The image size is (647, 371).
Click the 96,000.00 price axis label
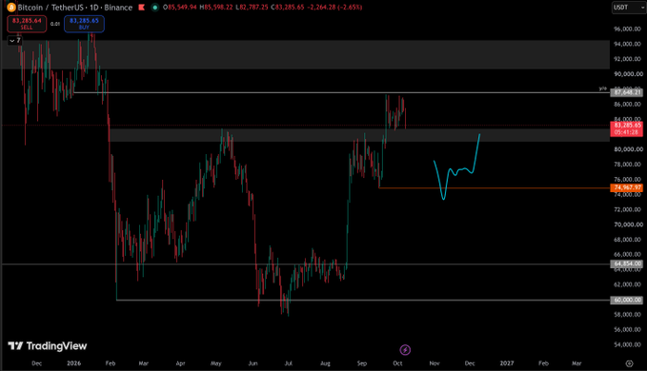click(628, 29)
